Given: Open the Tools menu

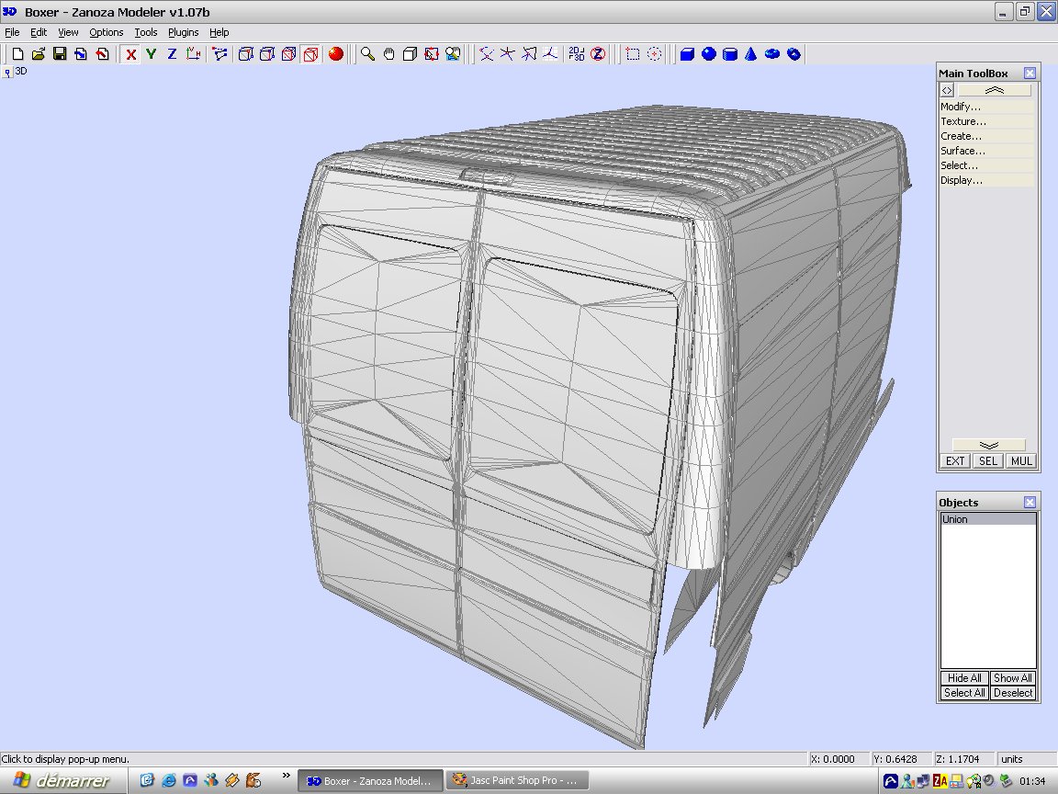Looking at the screenshot, I should tap(146, 32).
